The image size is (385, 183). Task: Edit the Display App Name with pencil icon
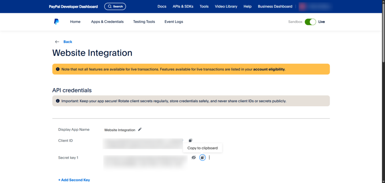(x=140, y=130)
